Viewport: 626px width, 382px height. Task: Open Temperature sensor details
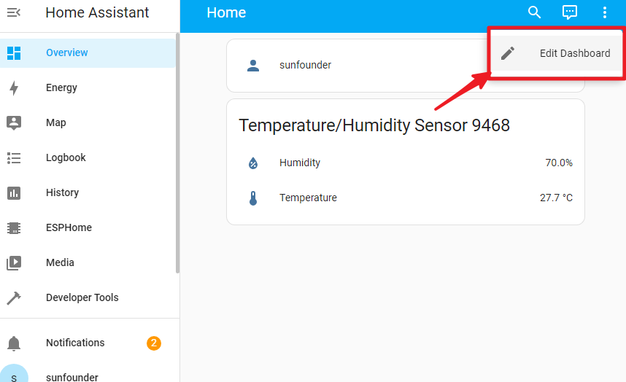pyautogui.click(x=406, y=198)
